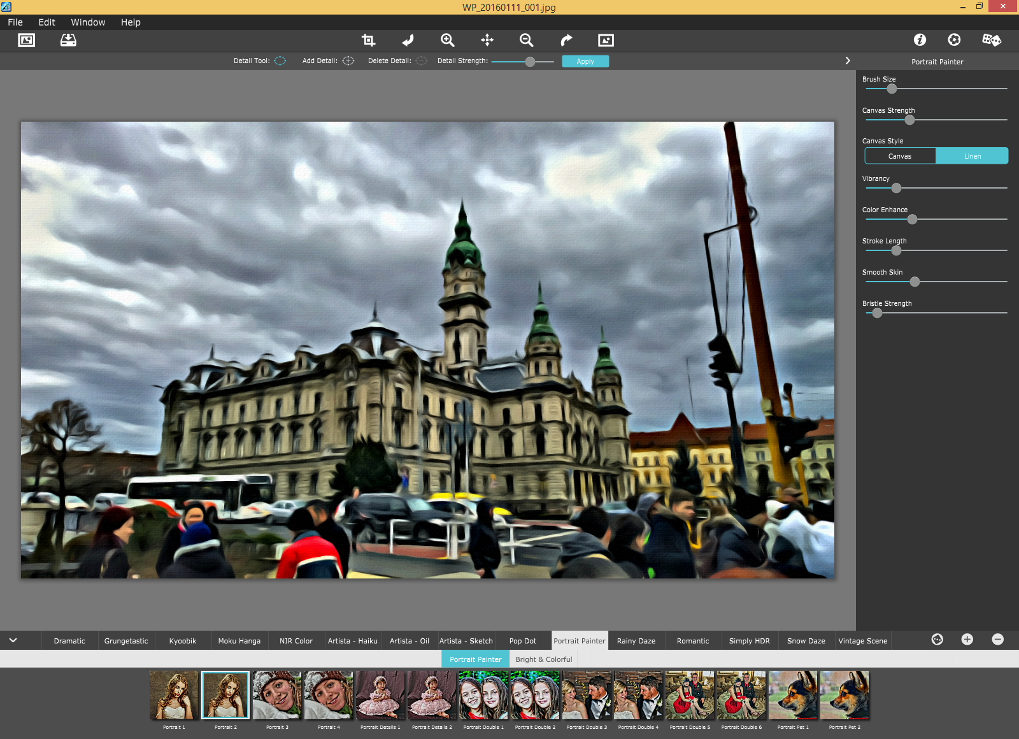Click the undo arrow icon
Image resolution: width=1019 pixels, height=739 pixels.
408,40
